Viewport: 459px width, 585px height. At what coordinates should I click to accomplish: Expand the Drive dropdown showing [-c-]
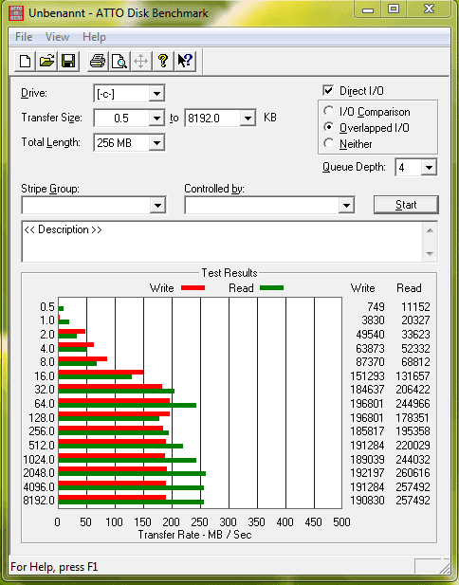coord(156,94)
